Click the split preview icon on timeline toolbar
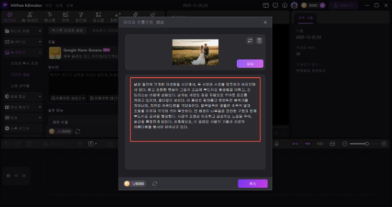 click(x=320, y=144)
